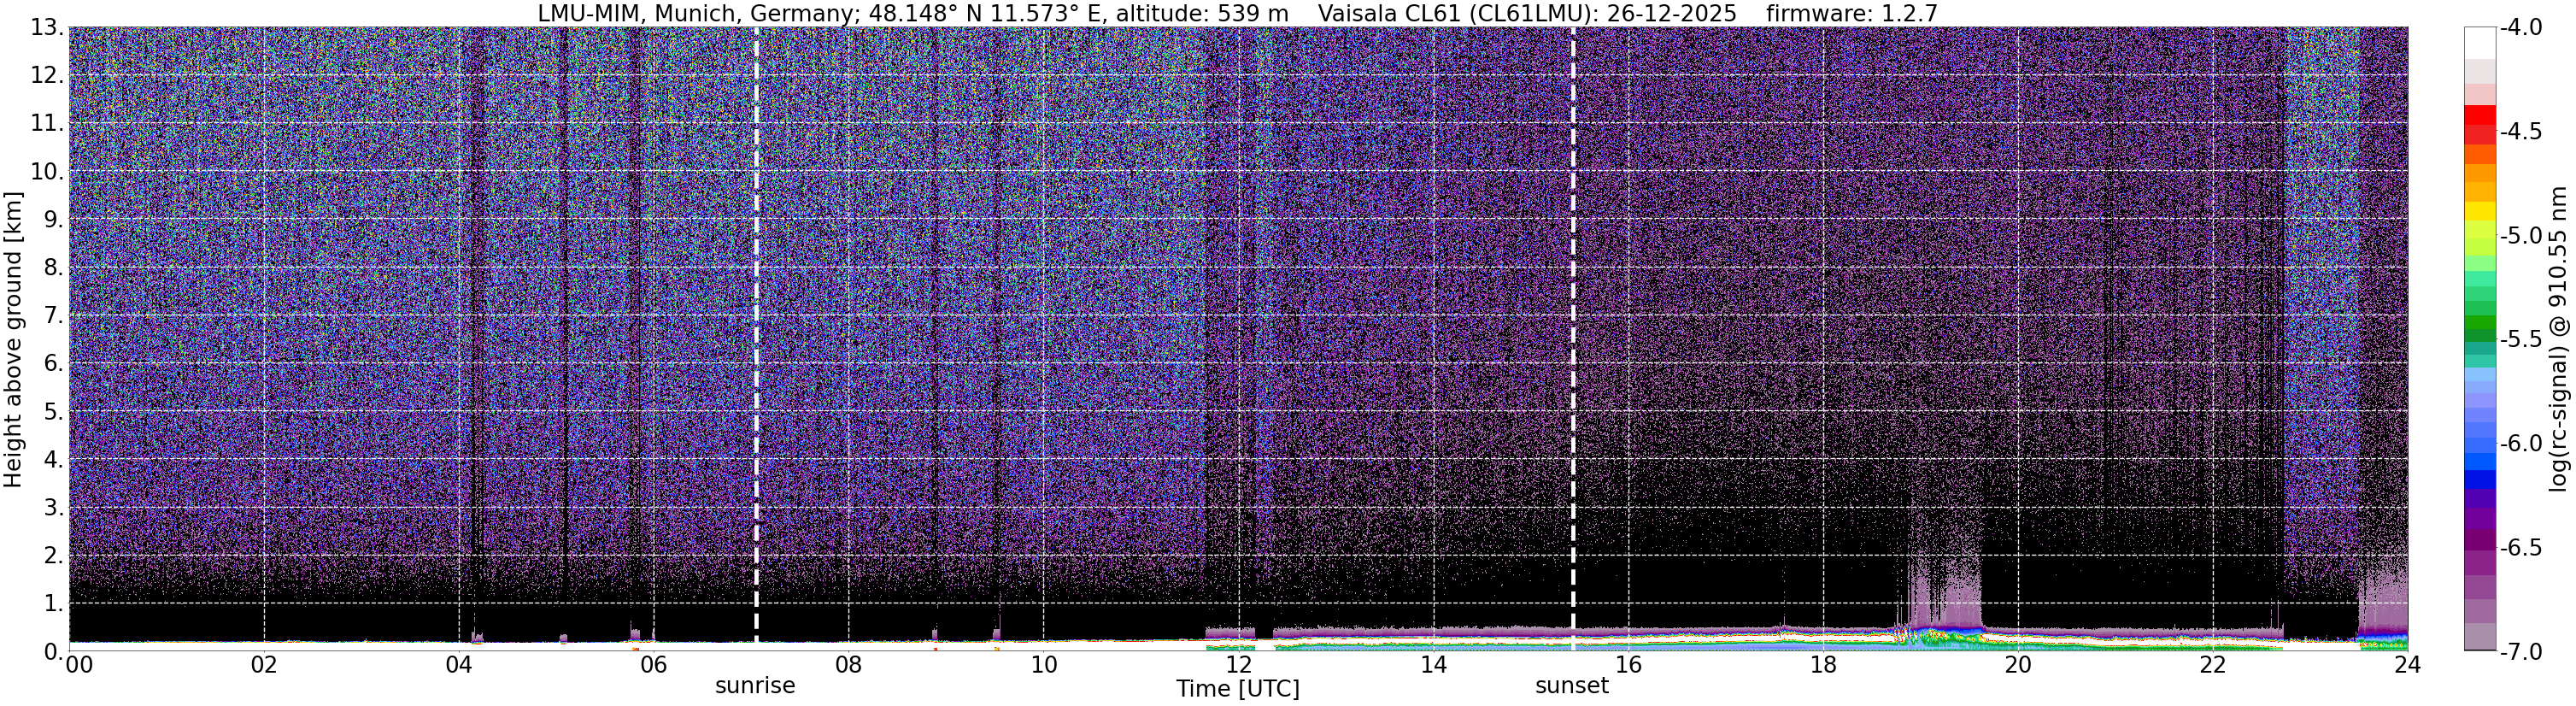Click the colorbar tick label '-7.0'
Screen dimensions: 2576x706
tap(2521, 652)
